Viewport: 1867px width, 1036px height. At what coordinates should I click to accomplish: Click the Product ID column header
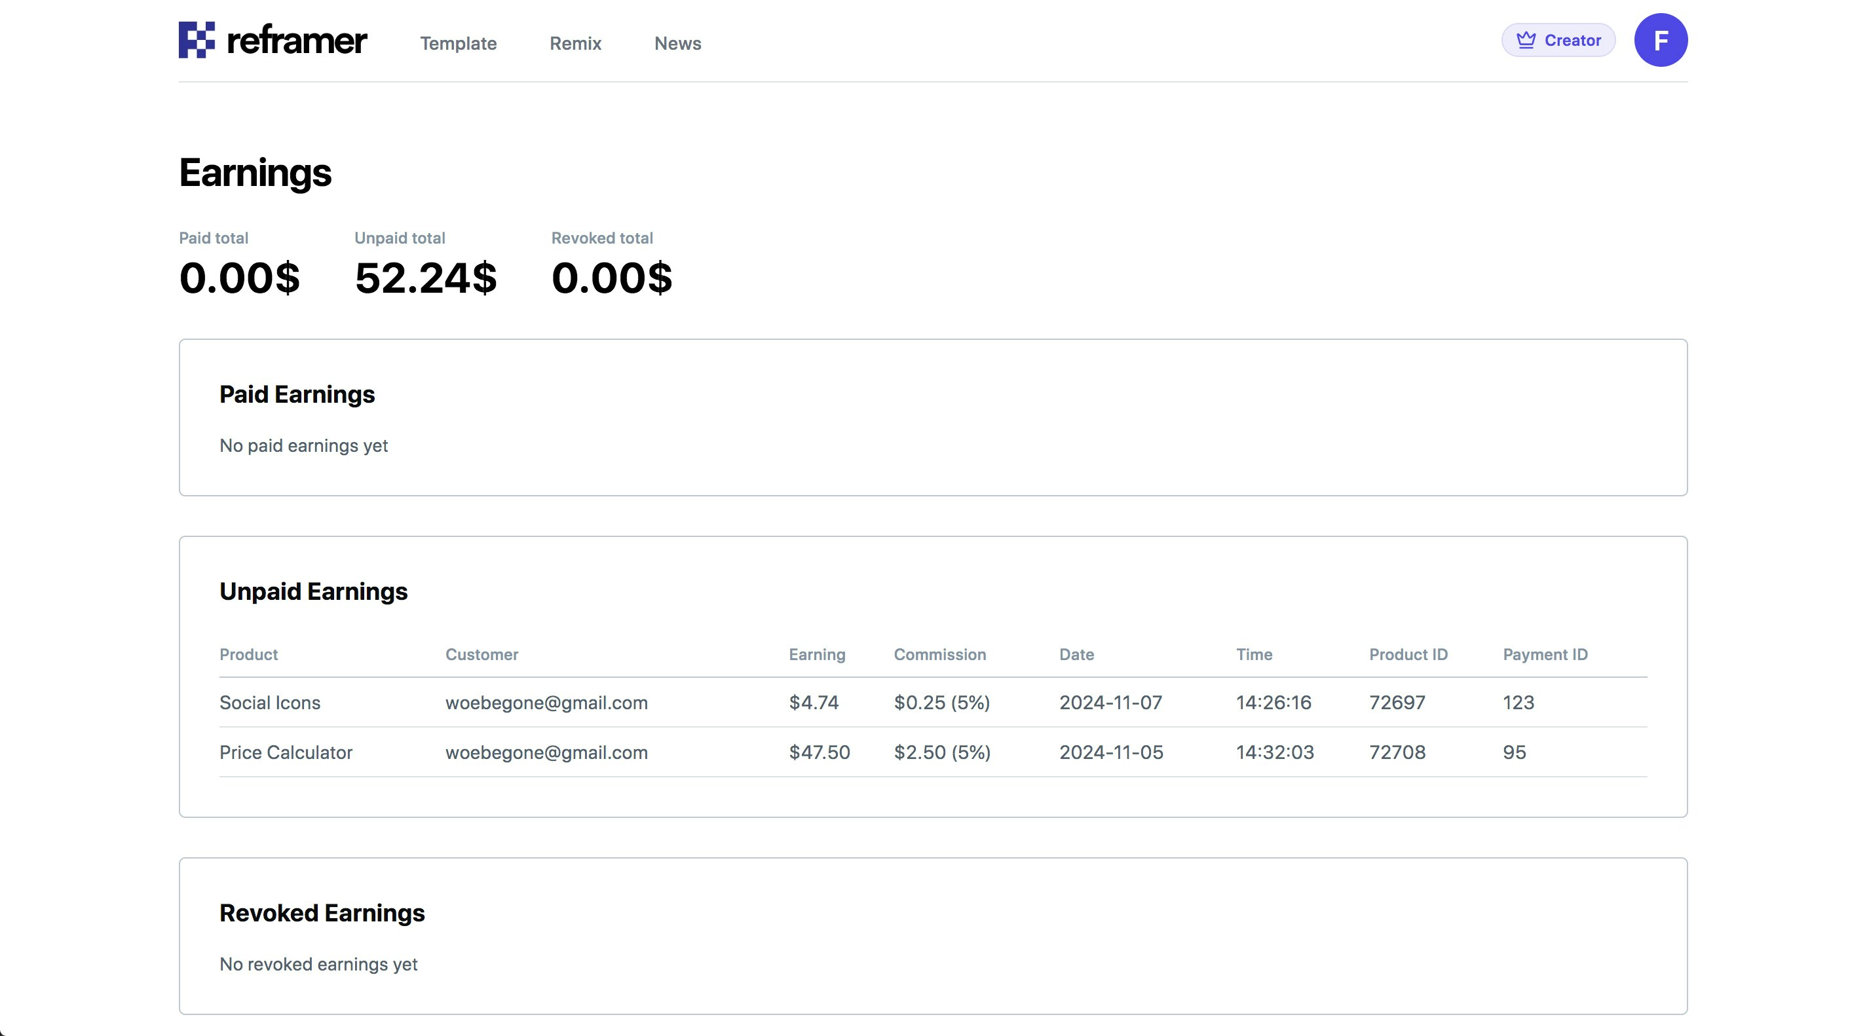(1408, 655)
